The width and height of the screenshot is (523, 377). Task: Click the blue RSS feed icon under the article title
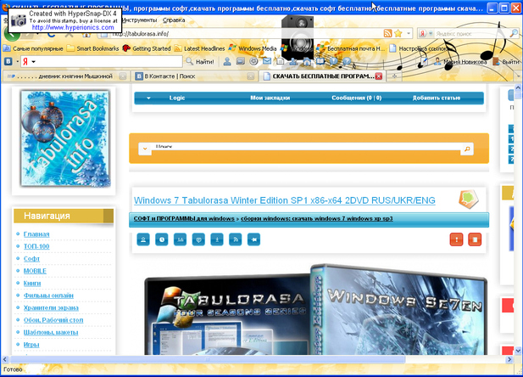(x=236, y=239)
